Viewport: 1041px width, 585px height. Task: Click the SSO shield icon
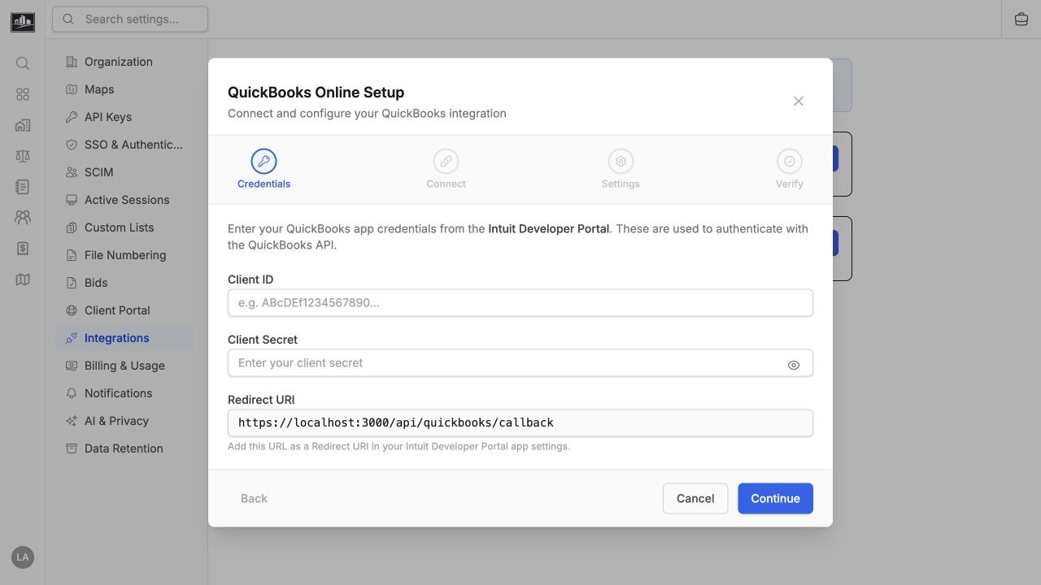tap(72, 145)
